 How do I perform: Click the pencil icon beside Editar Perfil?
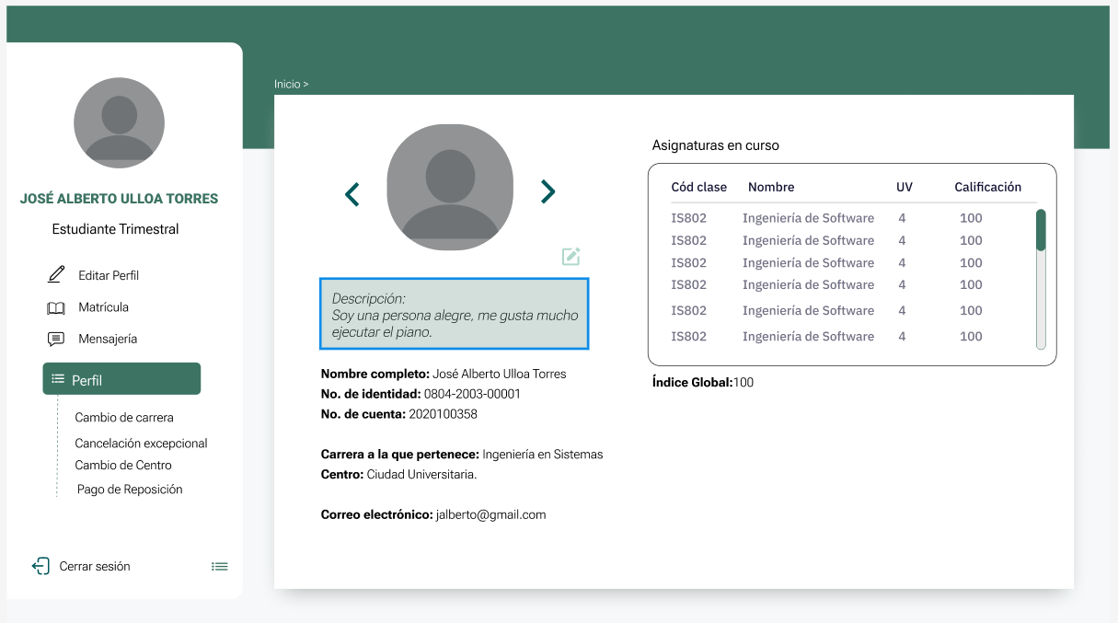click(x=56, y=274)
